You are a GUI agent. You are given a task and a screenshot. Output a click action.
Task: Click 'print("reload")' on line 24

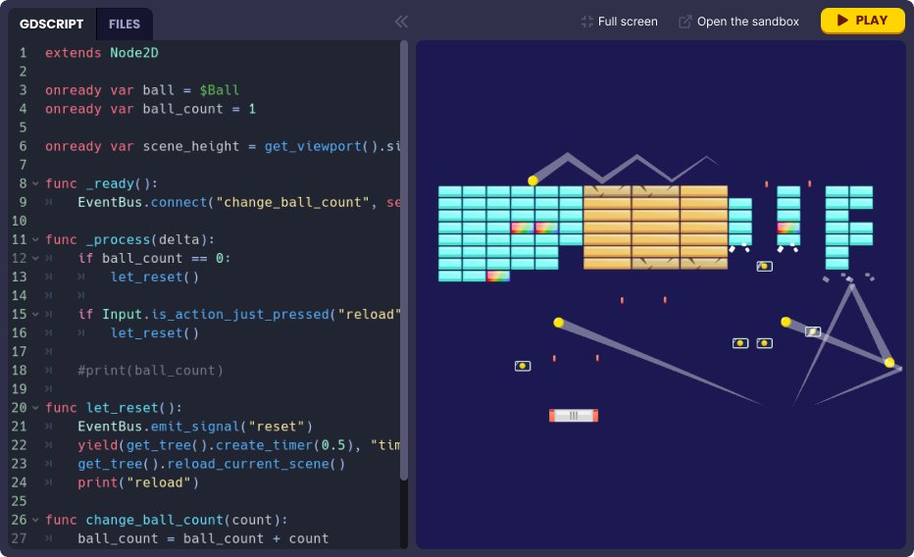point(138,482)
